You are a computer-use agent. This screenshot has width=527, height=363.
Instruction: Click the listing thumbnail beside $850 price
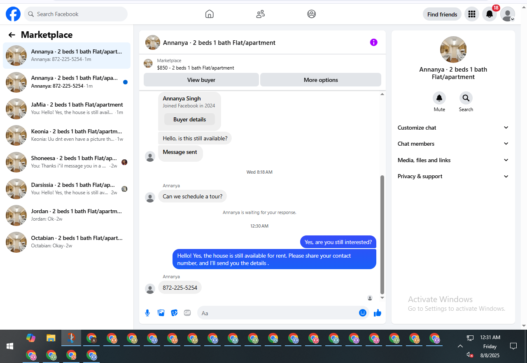(x=148, y=63)
